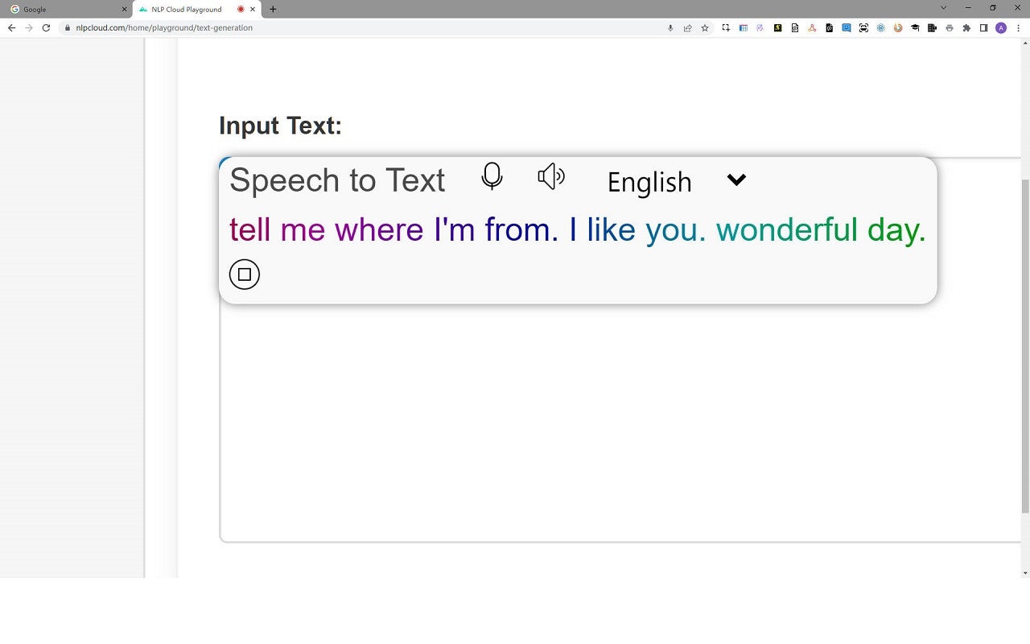Click the purple profile avatar
The width and height of the screenshot is (1030, 644).
(1001, 27)
